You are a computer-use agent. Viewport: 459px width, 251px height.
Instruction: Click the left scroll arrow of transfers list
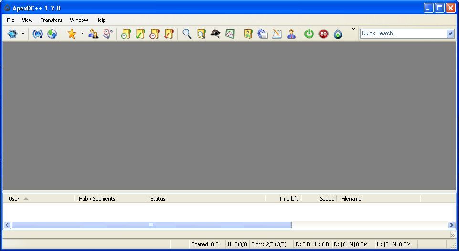(x=7, y=225)
